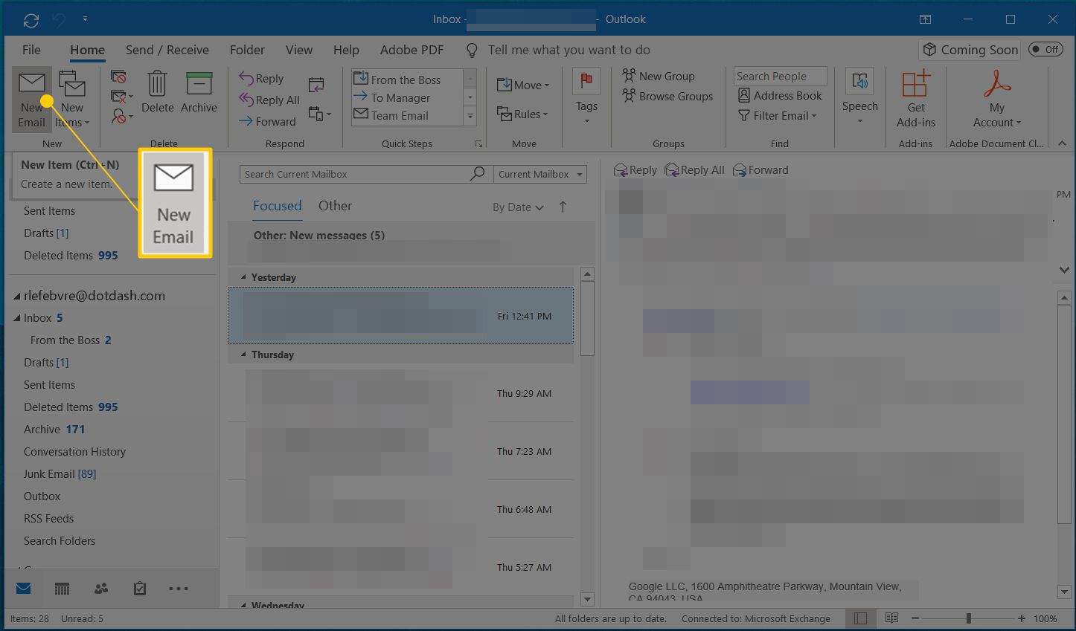
Task: Click the zoom slider handle
Action: 968,618
